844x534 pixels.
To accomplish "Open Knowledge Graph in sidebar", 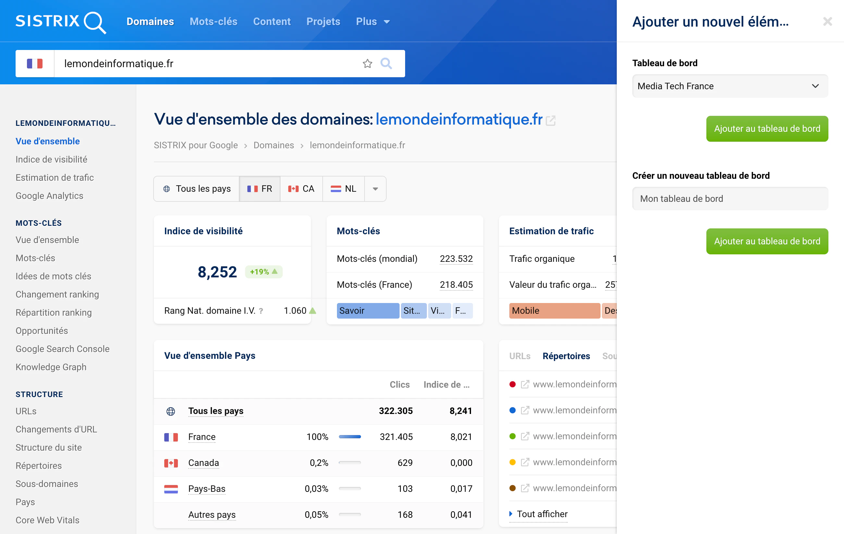I will 51,367.
